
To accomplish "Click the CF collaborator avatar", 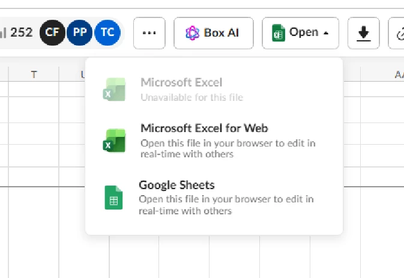I will pyautogui.click(x=52, y=32).
